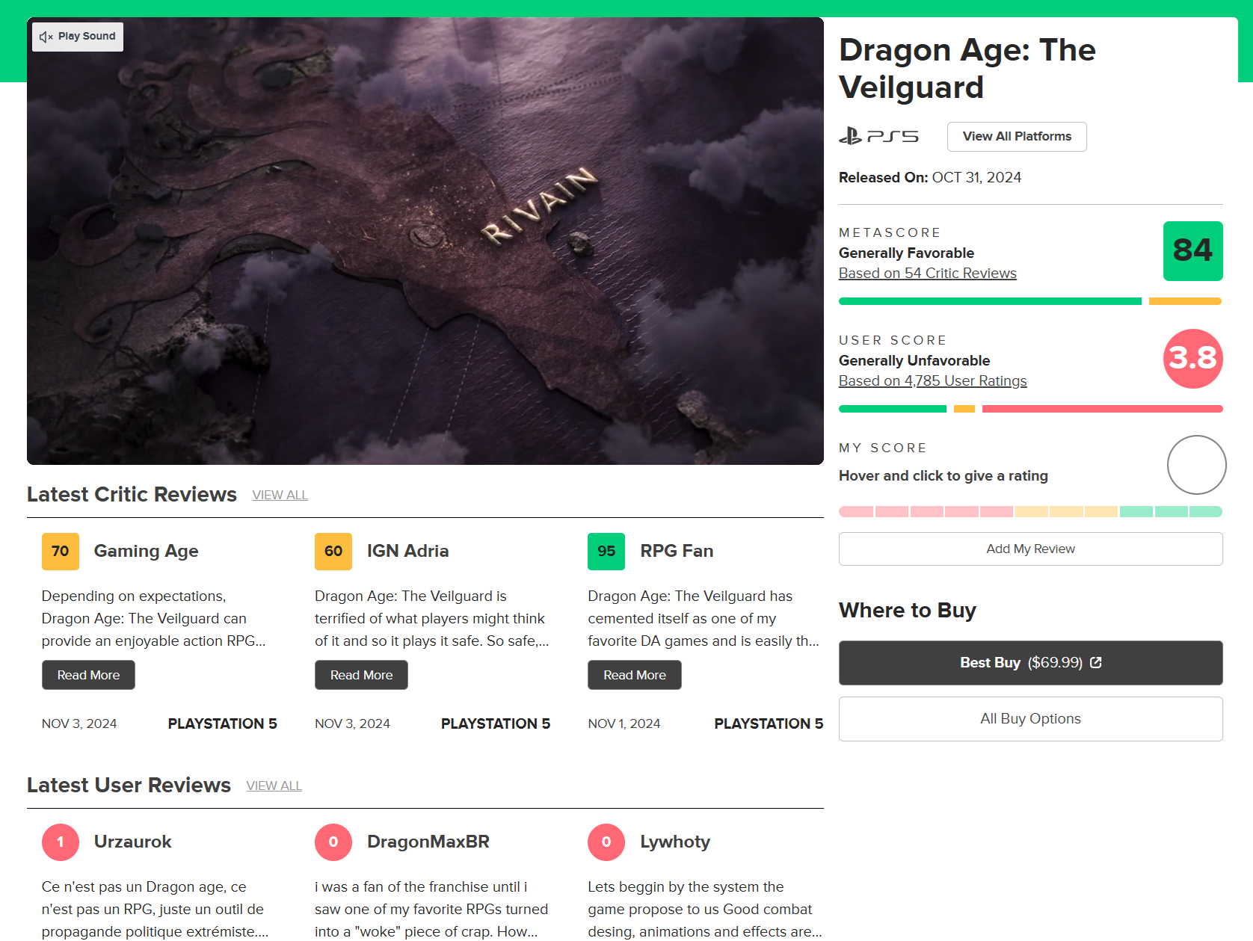
Task: Click the empty My Score circle
Action: click(1196, 465)
